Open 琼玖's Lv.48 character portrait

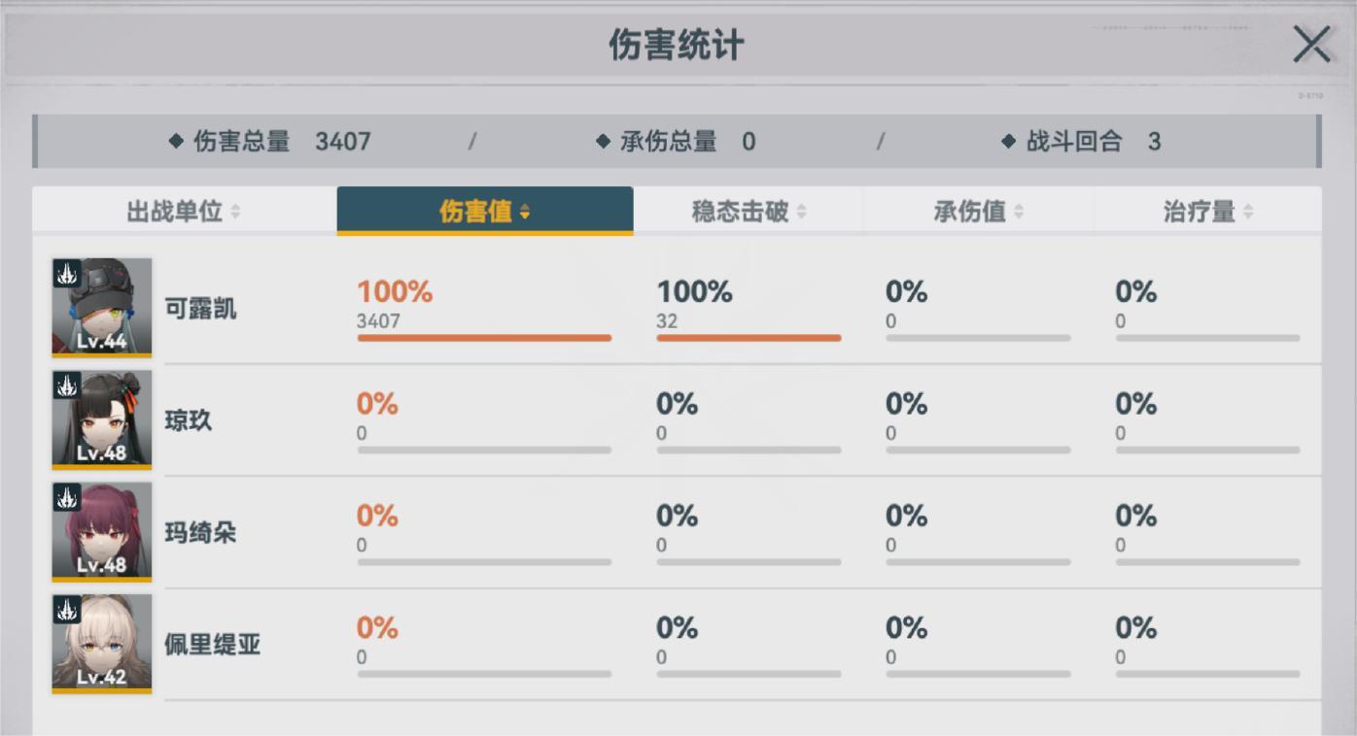[x=102, y=420]
